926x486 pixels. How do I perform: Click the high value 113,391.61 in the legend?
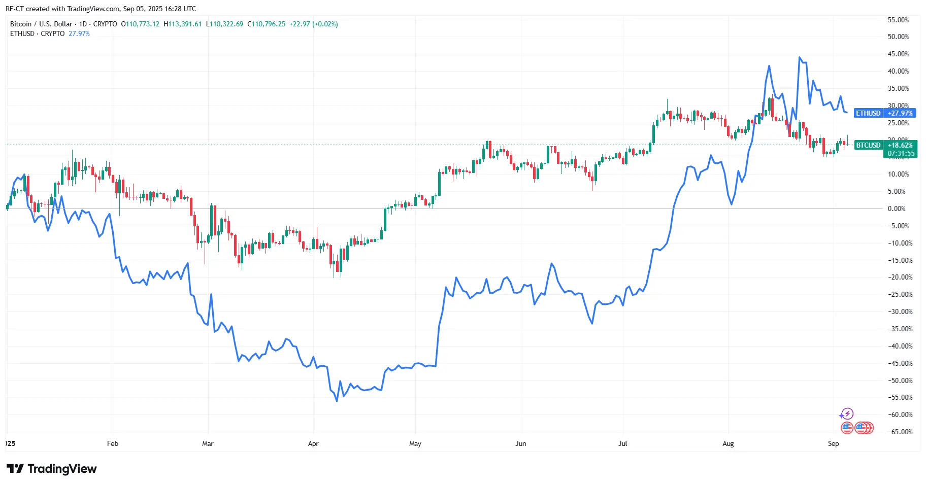185,24
